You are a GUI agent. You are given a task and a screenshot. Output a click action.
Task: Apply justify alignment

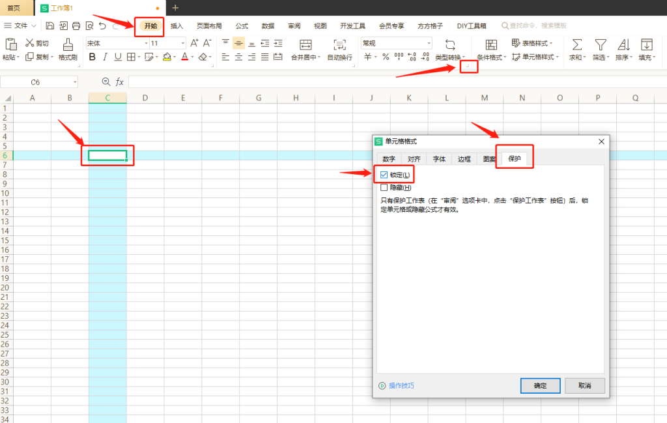(265, 57)
